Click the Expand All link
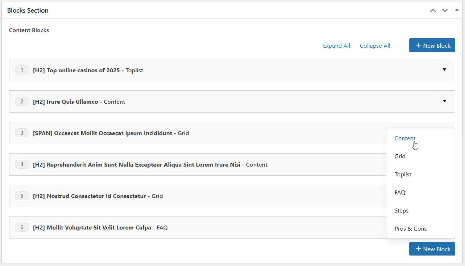 coord(336,46)
